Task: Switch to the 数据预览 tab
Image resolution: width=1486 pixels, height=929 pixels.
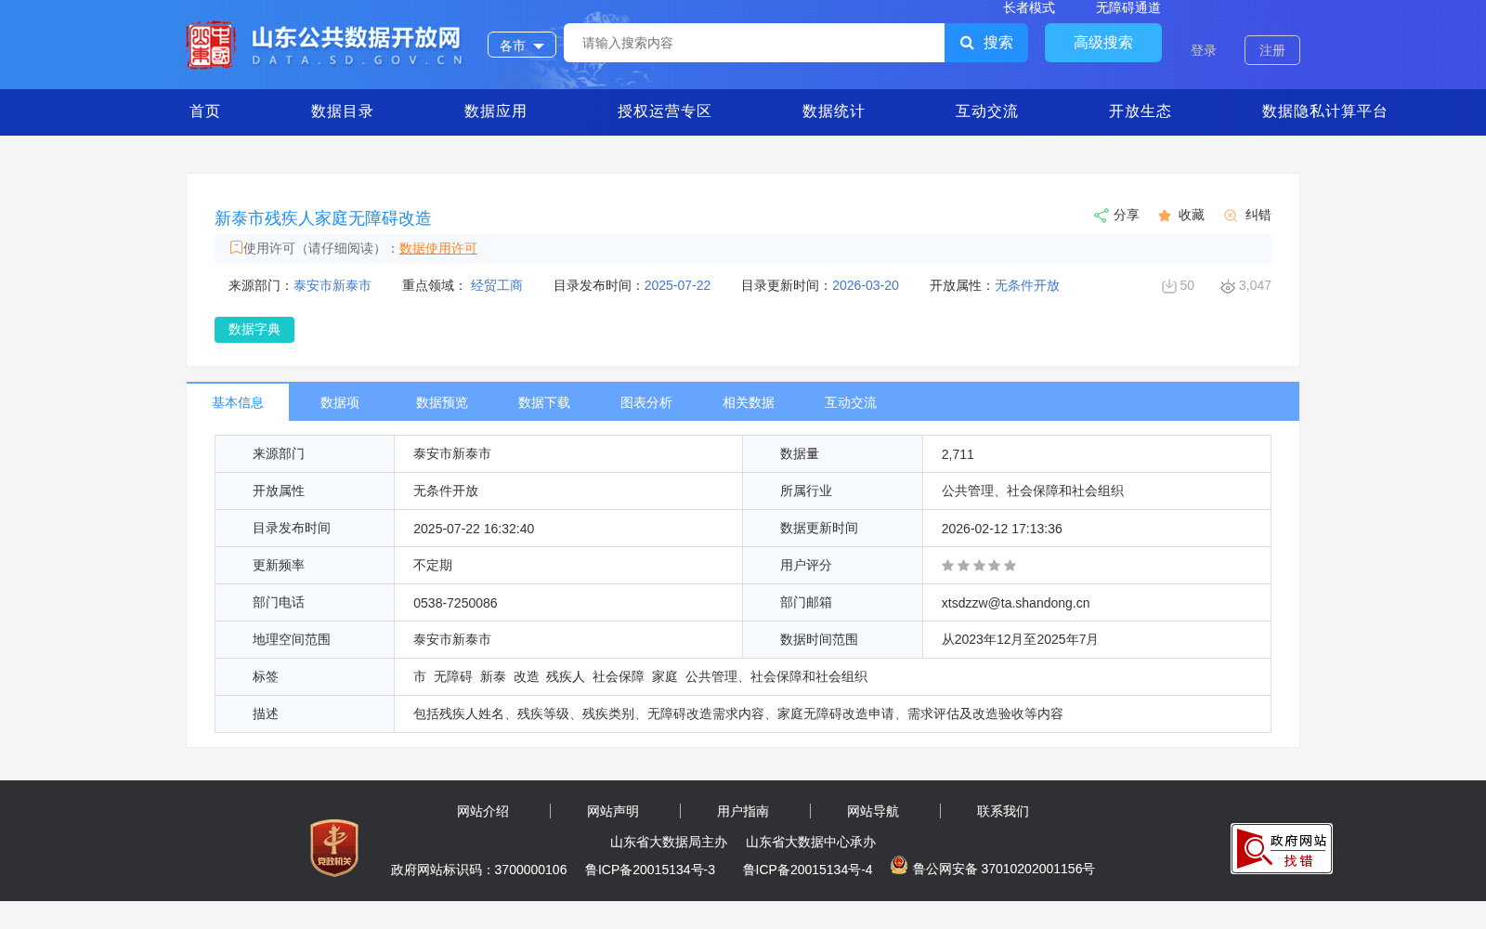Action: 442,402
